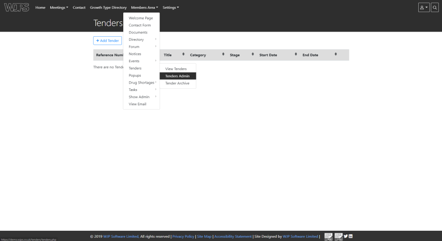Open the Settings dropdown
This screenshot has width=442, height=241.
point(171,7)
